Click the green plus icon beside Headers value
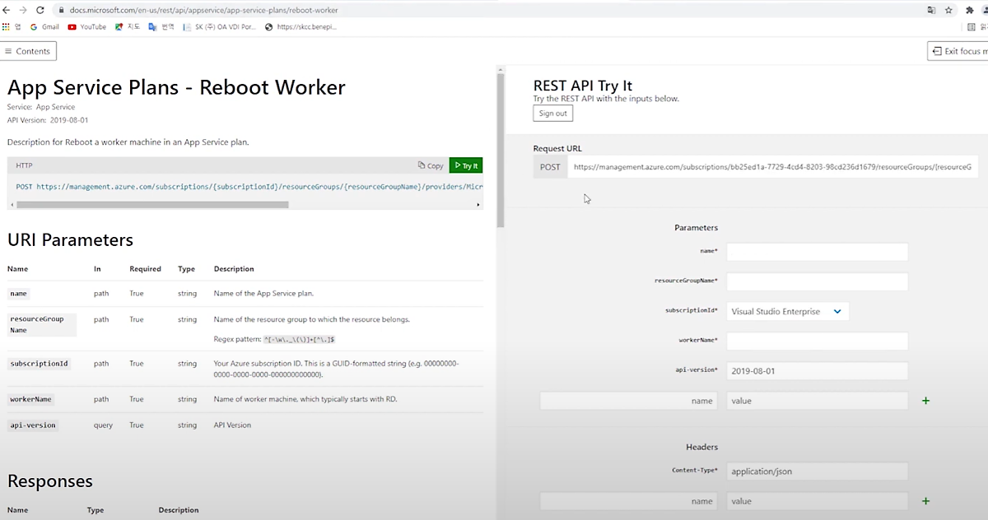 click(925, 501)
